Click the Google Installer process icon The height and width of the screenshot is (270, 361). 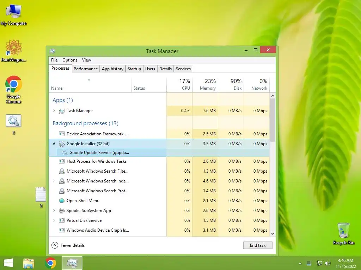[x=61, y=144]
